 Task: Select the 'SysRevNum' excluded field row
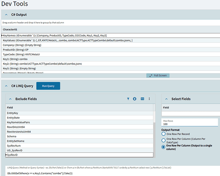pos(79,146)
